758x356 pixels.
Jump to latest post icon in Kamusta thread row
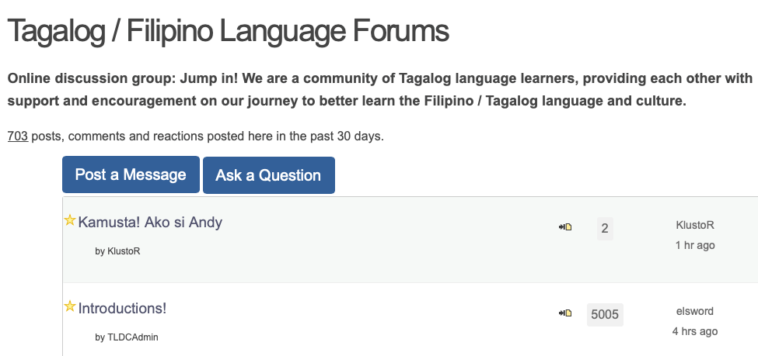(565, 227)
